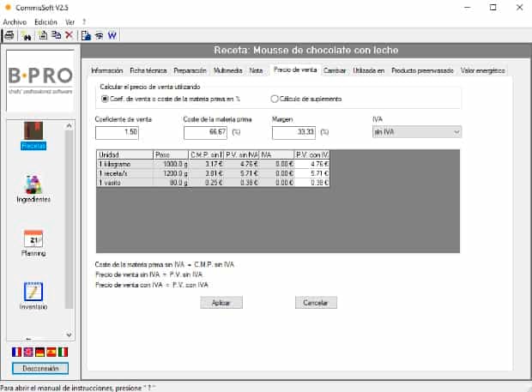This screenshot has width=532, height=392.
Task: Click the Word export icon in toolbar
Action: click(x=113, y=35)
